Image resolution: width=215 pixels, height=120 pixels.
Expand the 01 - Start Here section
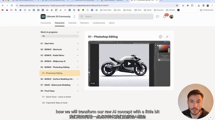coord(78,44)
